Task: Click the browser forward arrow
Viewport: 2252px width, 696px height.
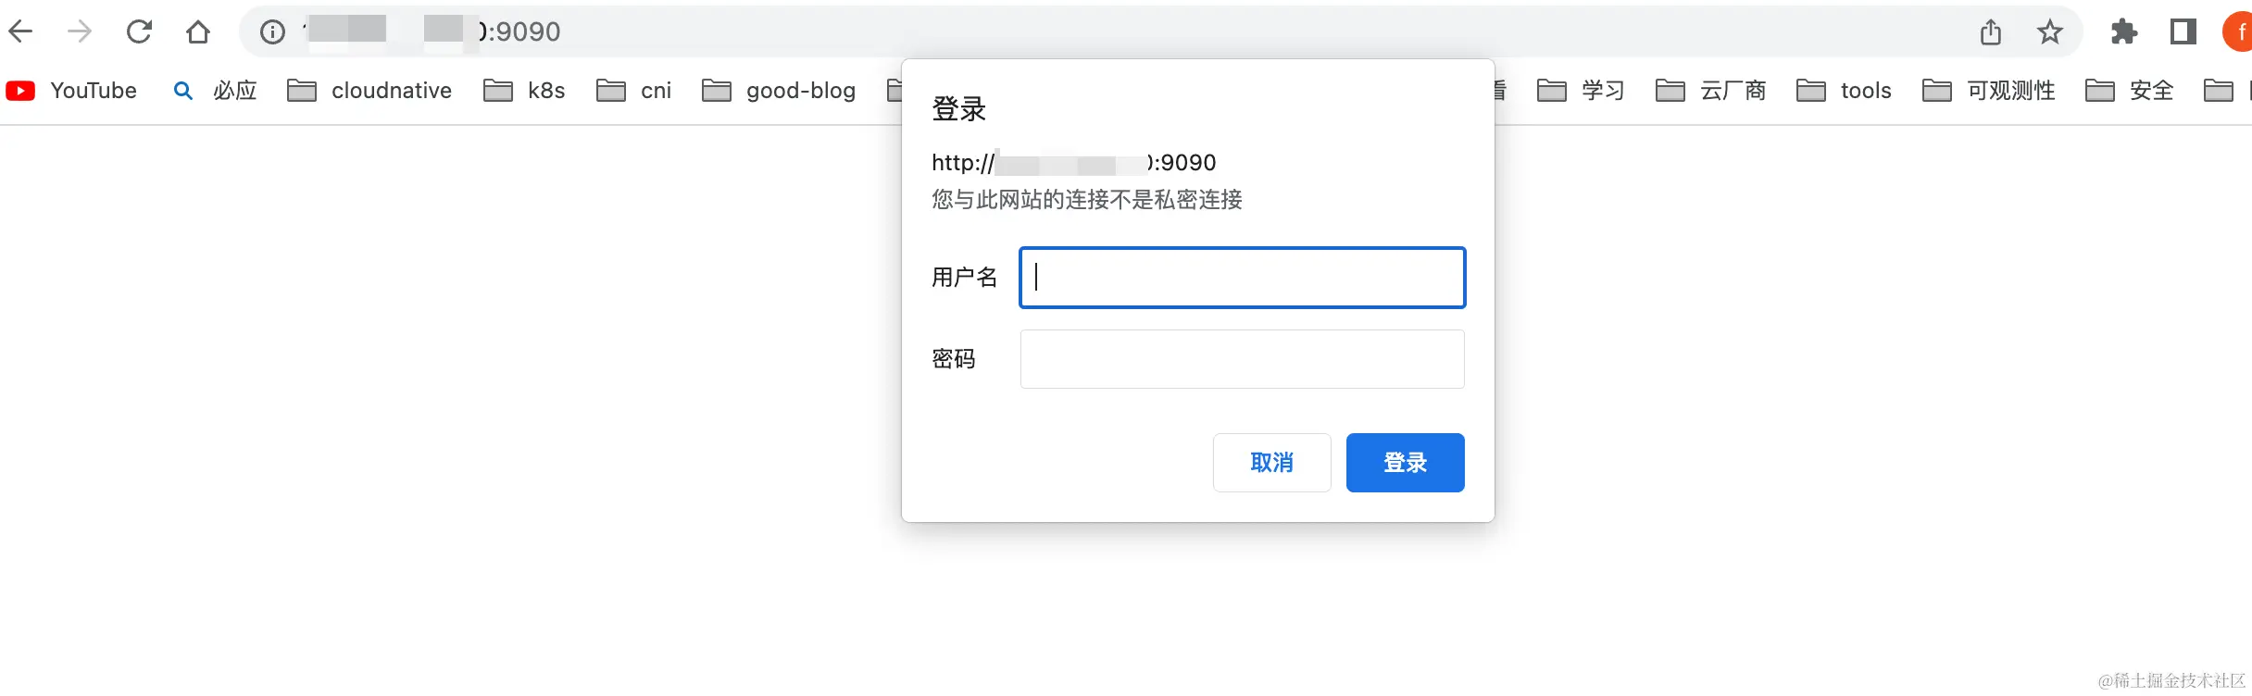Action: (80, 31)
